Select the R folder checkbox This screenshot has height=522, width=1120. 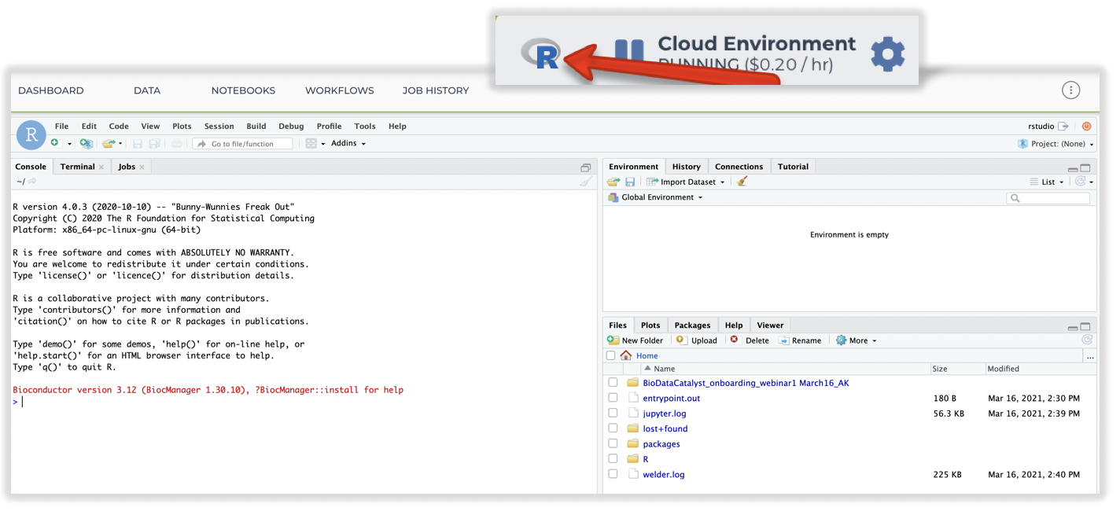coord(613,459)
